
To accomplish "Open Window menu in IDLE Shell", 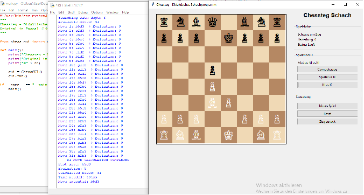I will pos(113,12).
